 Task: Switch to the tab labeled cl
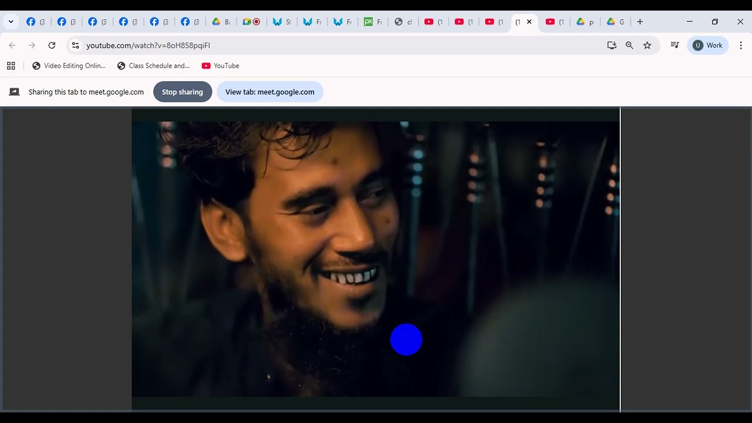404,22
